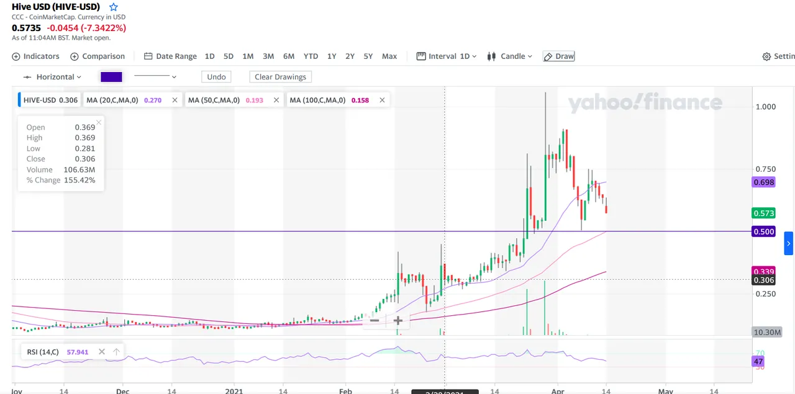Viewport: 795px width, 394px height.
Task: Select the 1D range
Action: (x=210, y=56)
